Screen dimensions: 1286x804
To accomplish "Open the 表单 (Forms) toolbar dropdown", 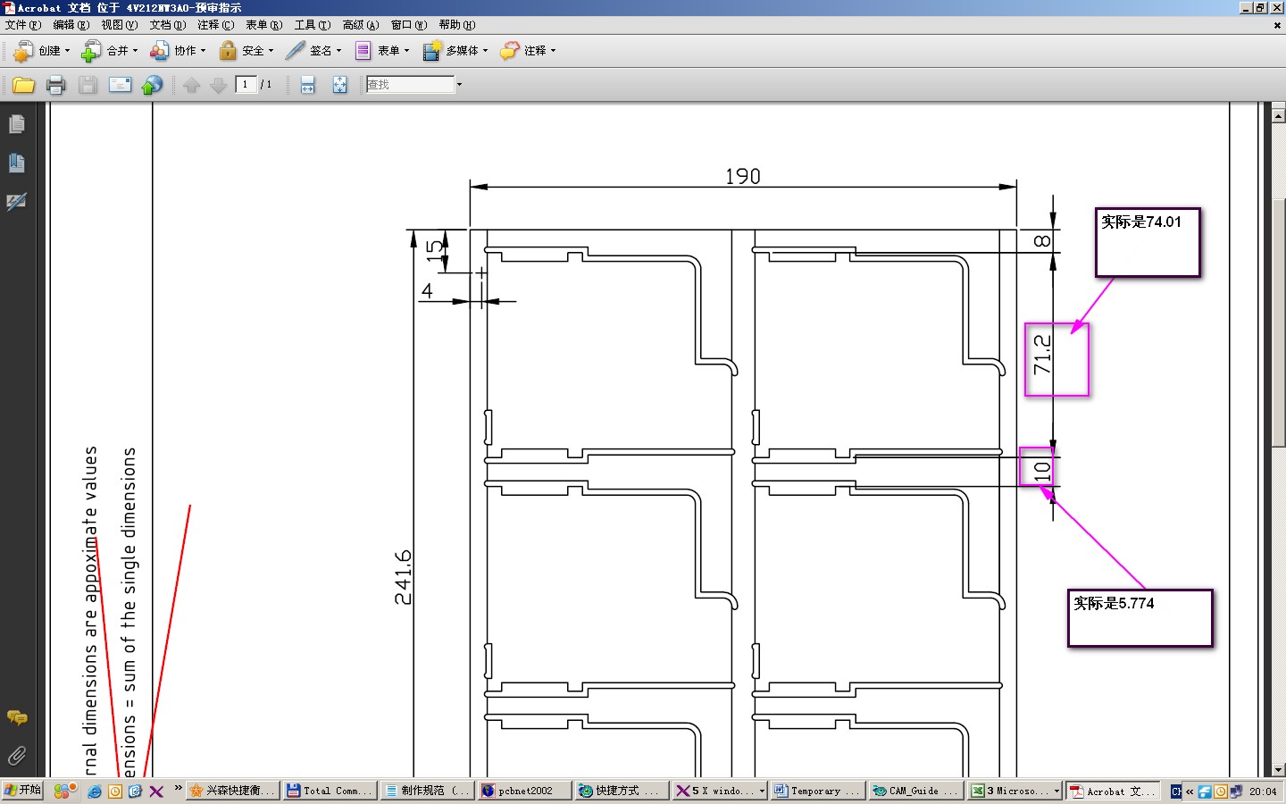I will point(381,51).
